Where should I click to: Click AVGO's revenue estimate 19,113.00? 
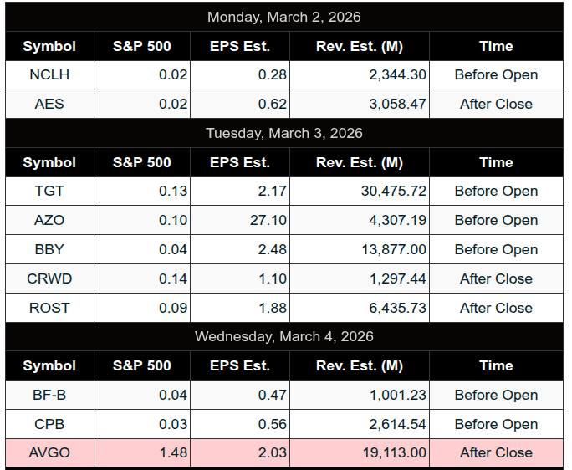pos(394,453)
